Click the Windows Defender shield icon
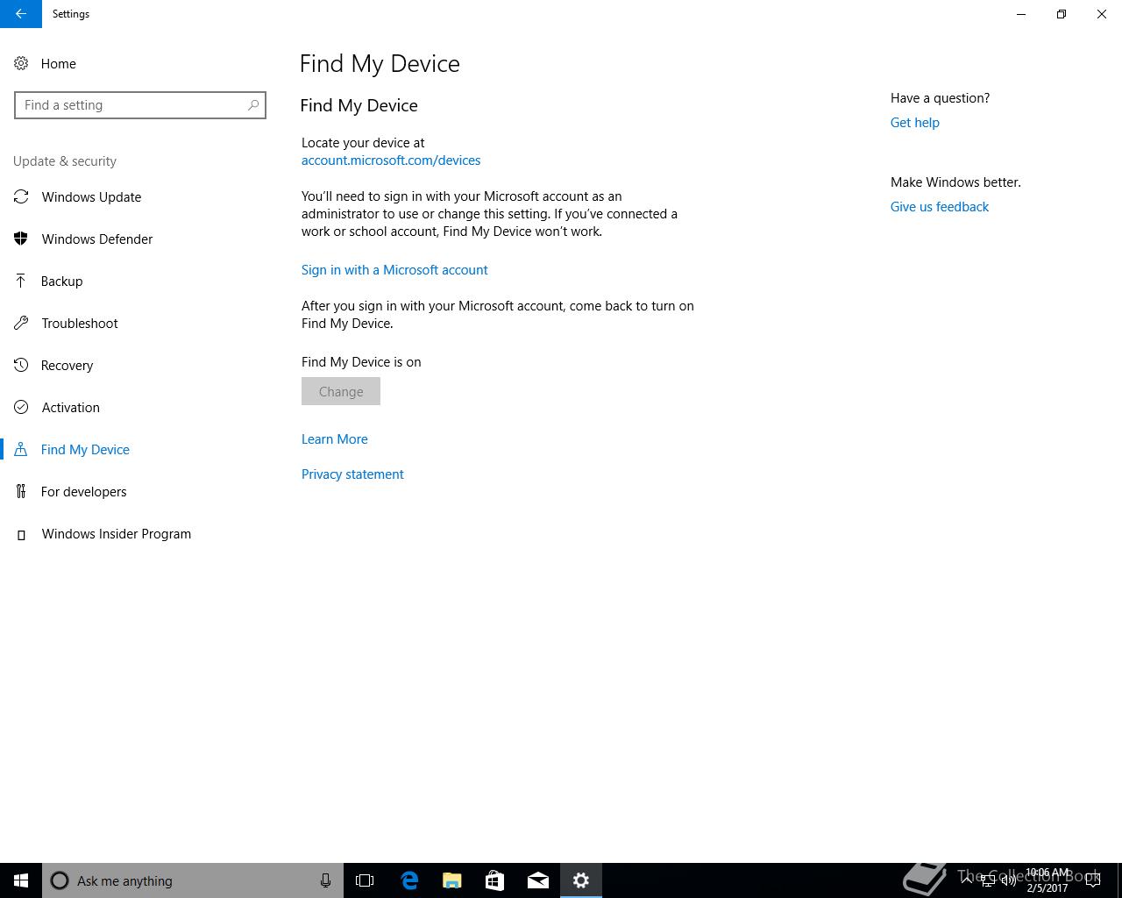The width and height of the screenshot is (1122, 898). [x=21, y=239]
